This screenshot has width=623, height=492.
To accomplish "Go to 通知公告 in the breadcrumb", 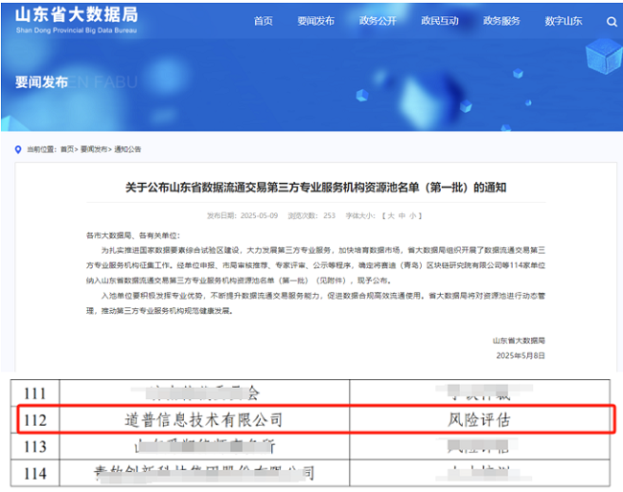I will coord(127,149).
